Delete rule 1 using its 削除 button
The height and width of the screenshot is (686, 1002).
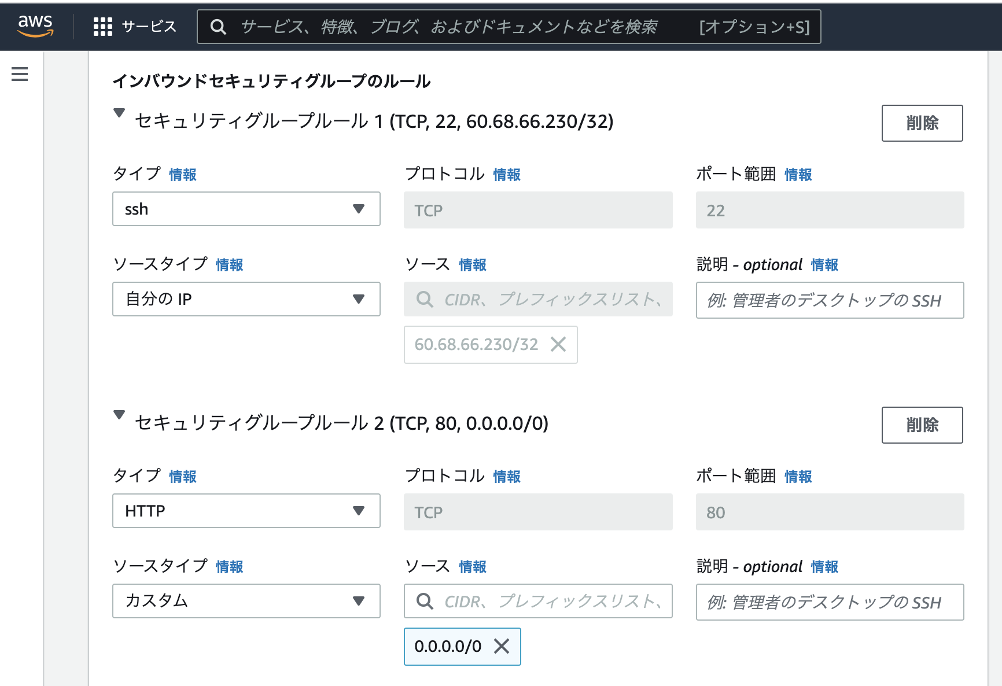(x=922, y=123)
